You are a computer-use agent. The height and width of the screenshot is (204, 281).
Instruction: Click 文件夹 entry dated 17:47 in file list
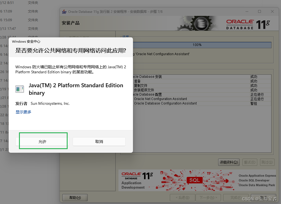33,28
